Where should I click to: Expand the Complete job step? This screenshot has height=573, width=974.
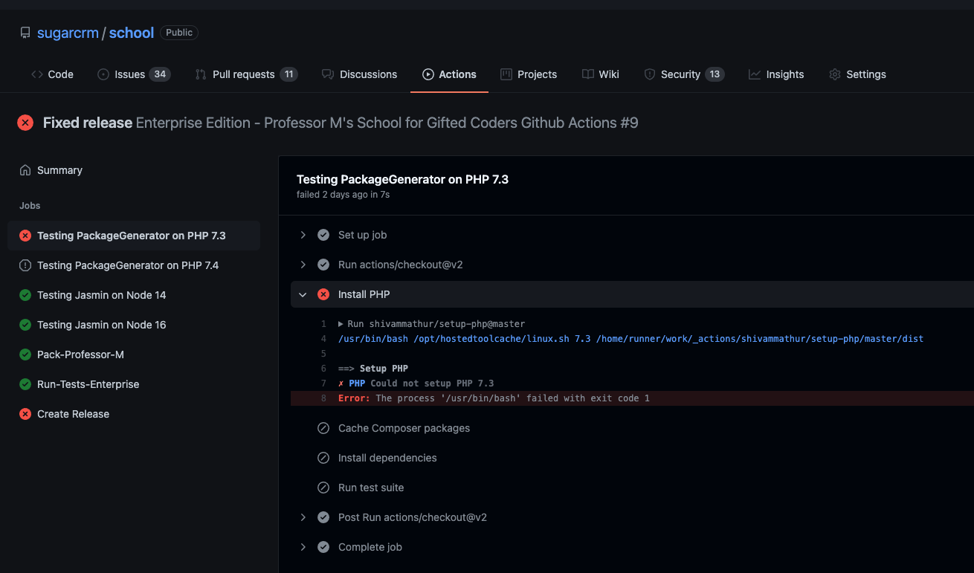[x=303, y=547]
